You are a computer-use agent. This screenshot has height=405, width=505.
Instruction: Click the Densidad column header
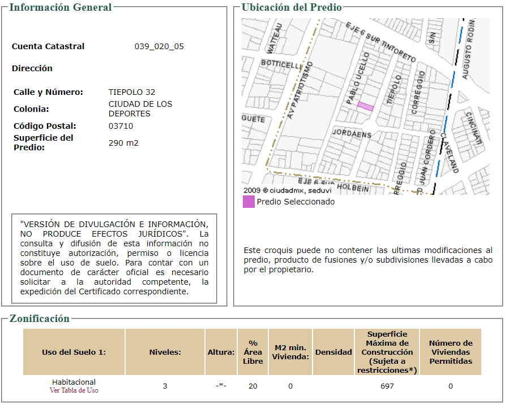pos(333,352)
